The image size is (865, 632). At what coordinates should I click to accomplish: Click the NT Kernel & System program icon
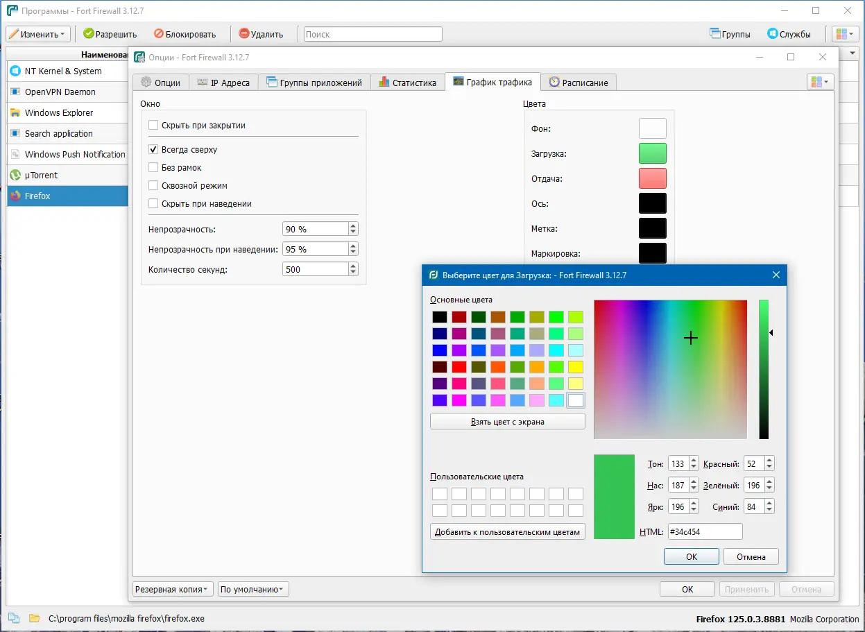pyautogui.click(x=15, y=71)
